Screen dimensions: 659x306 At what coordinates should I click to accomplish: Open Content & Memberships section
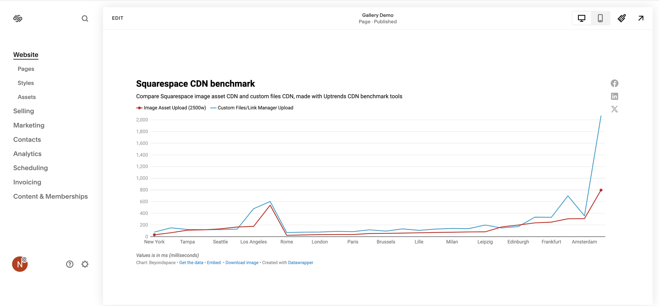50,196
